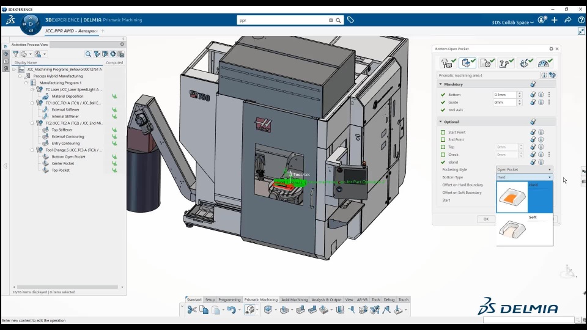This screenshot has height=330, width=587.
Task: Select Center Pocket in the process tree
Action: tap(62, 163)
